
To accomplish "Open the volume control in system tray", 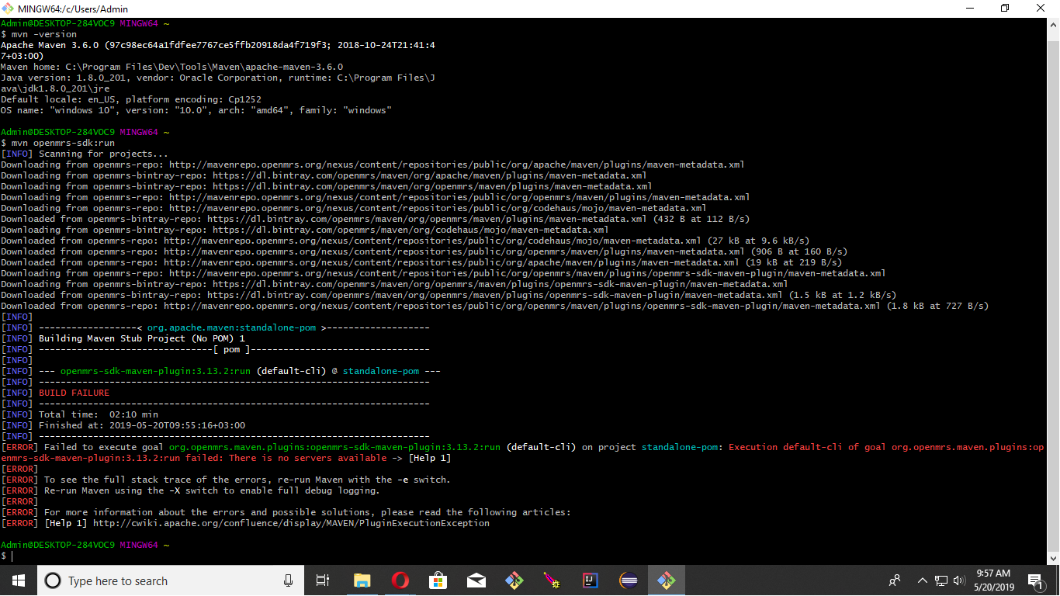I will pos(958,580).
